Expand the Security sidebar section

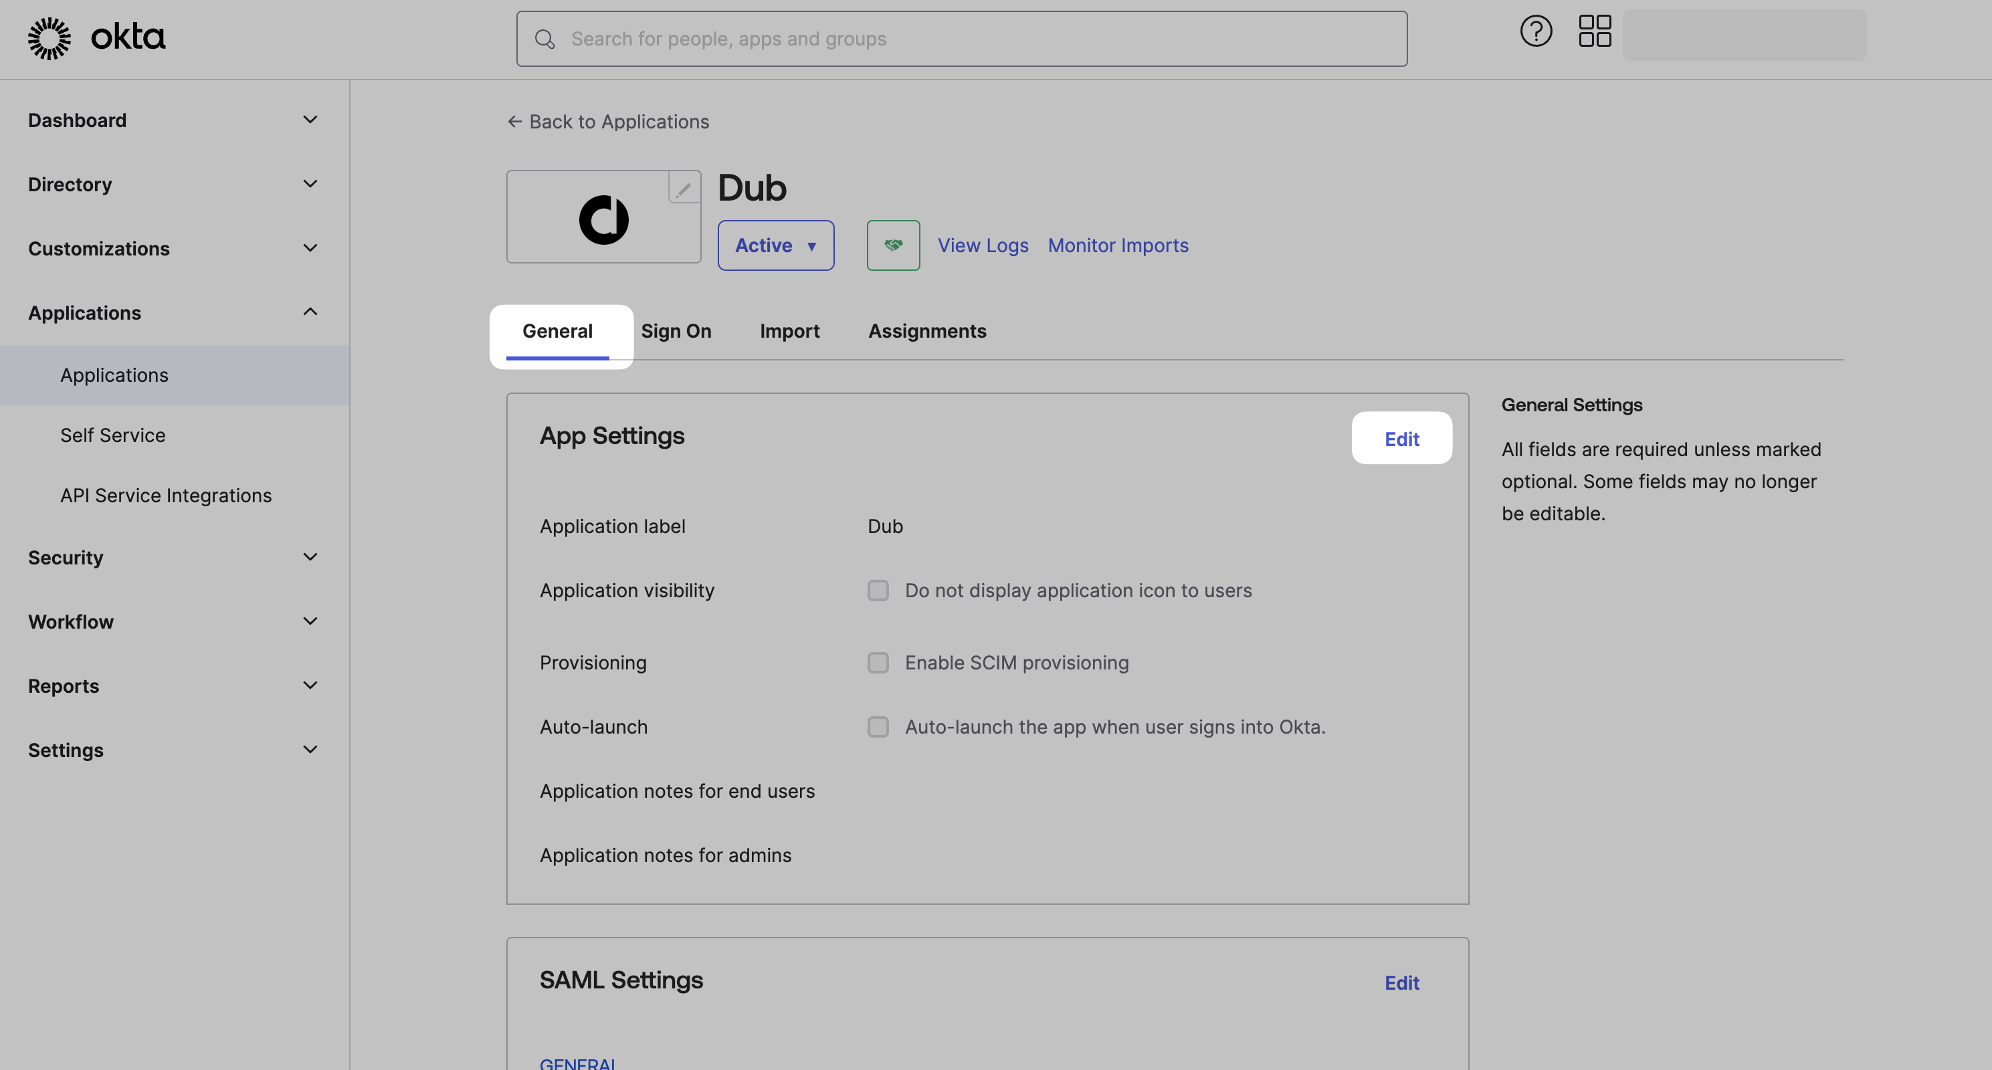point(174,558)
